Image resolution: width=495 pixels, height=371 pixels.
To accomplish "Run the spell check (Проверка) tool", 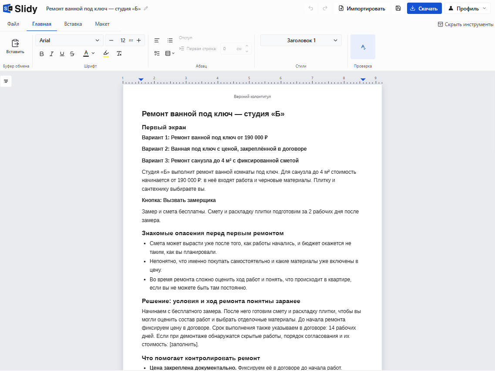I will click(363, 47).
